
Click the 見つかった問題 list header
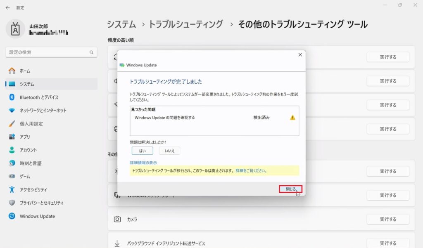pos(143,109)
